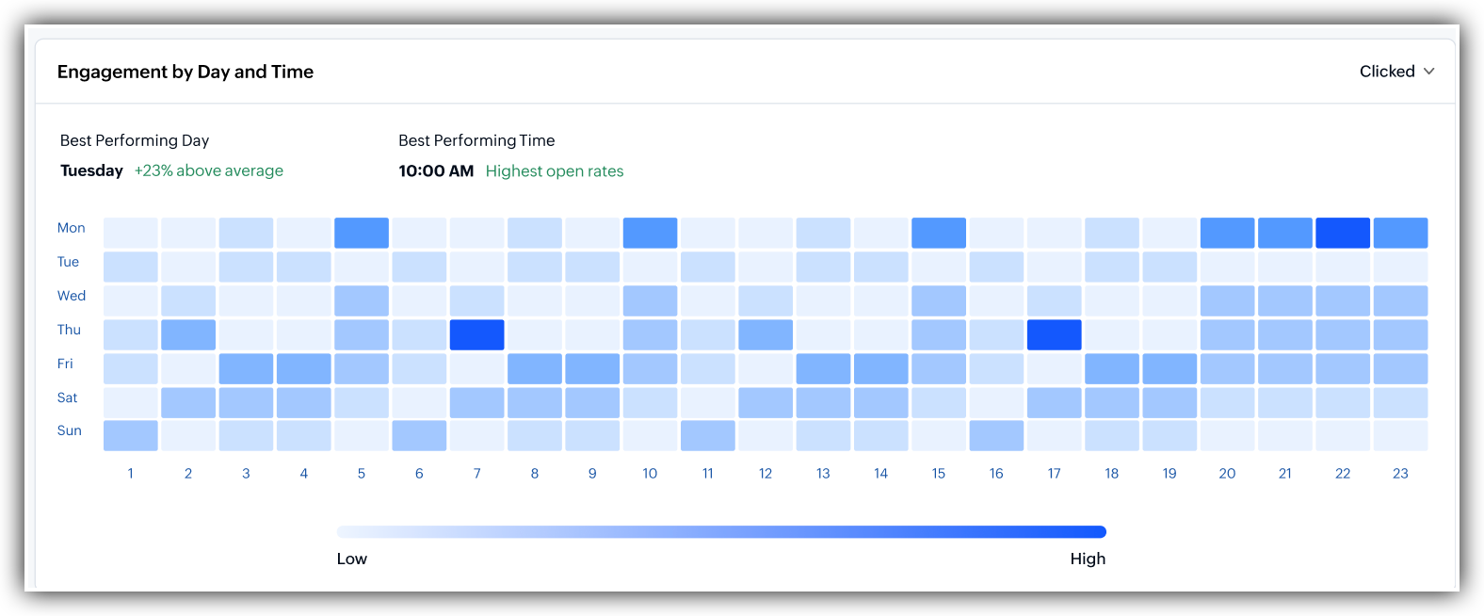Click the Low to High gradient legend bar

click(x=721, y=532)
